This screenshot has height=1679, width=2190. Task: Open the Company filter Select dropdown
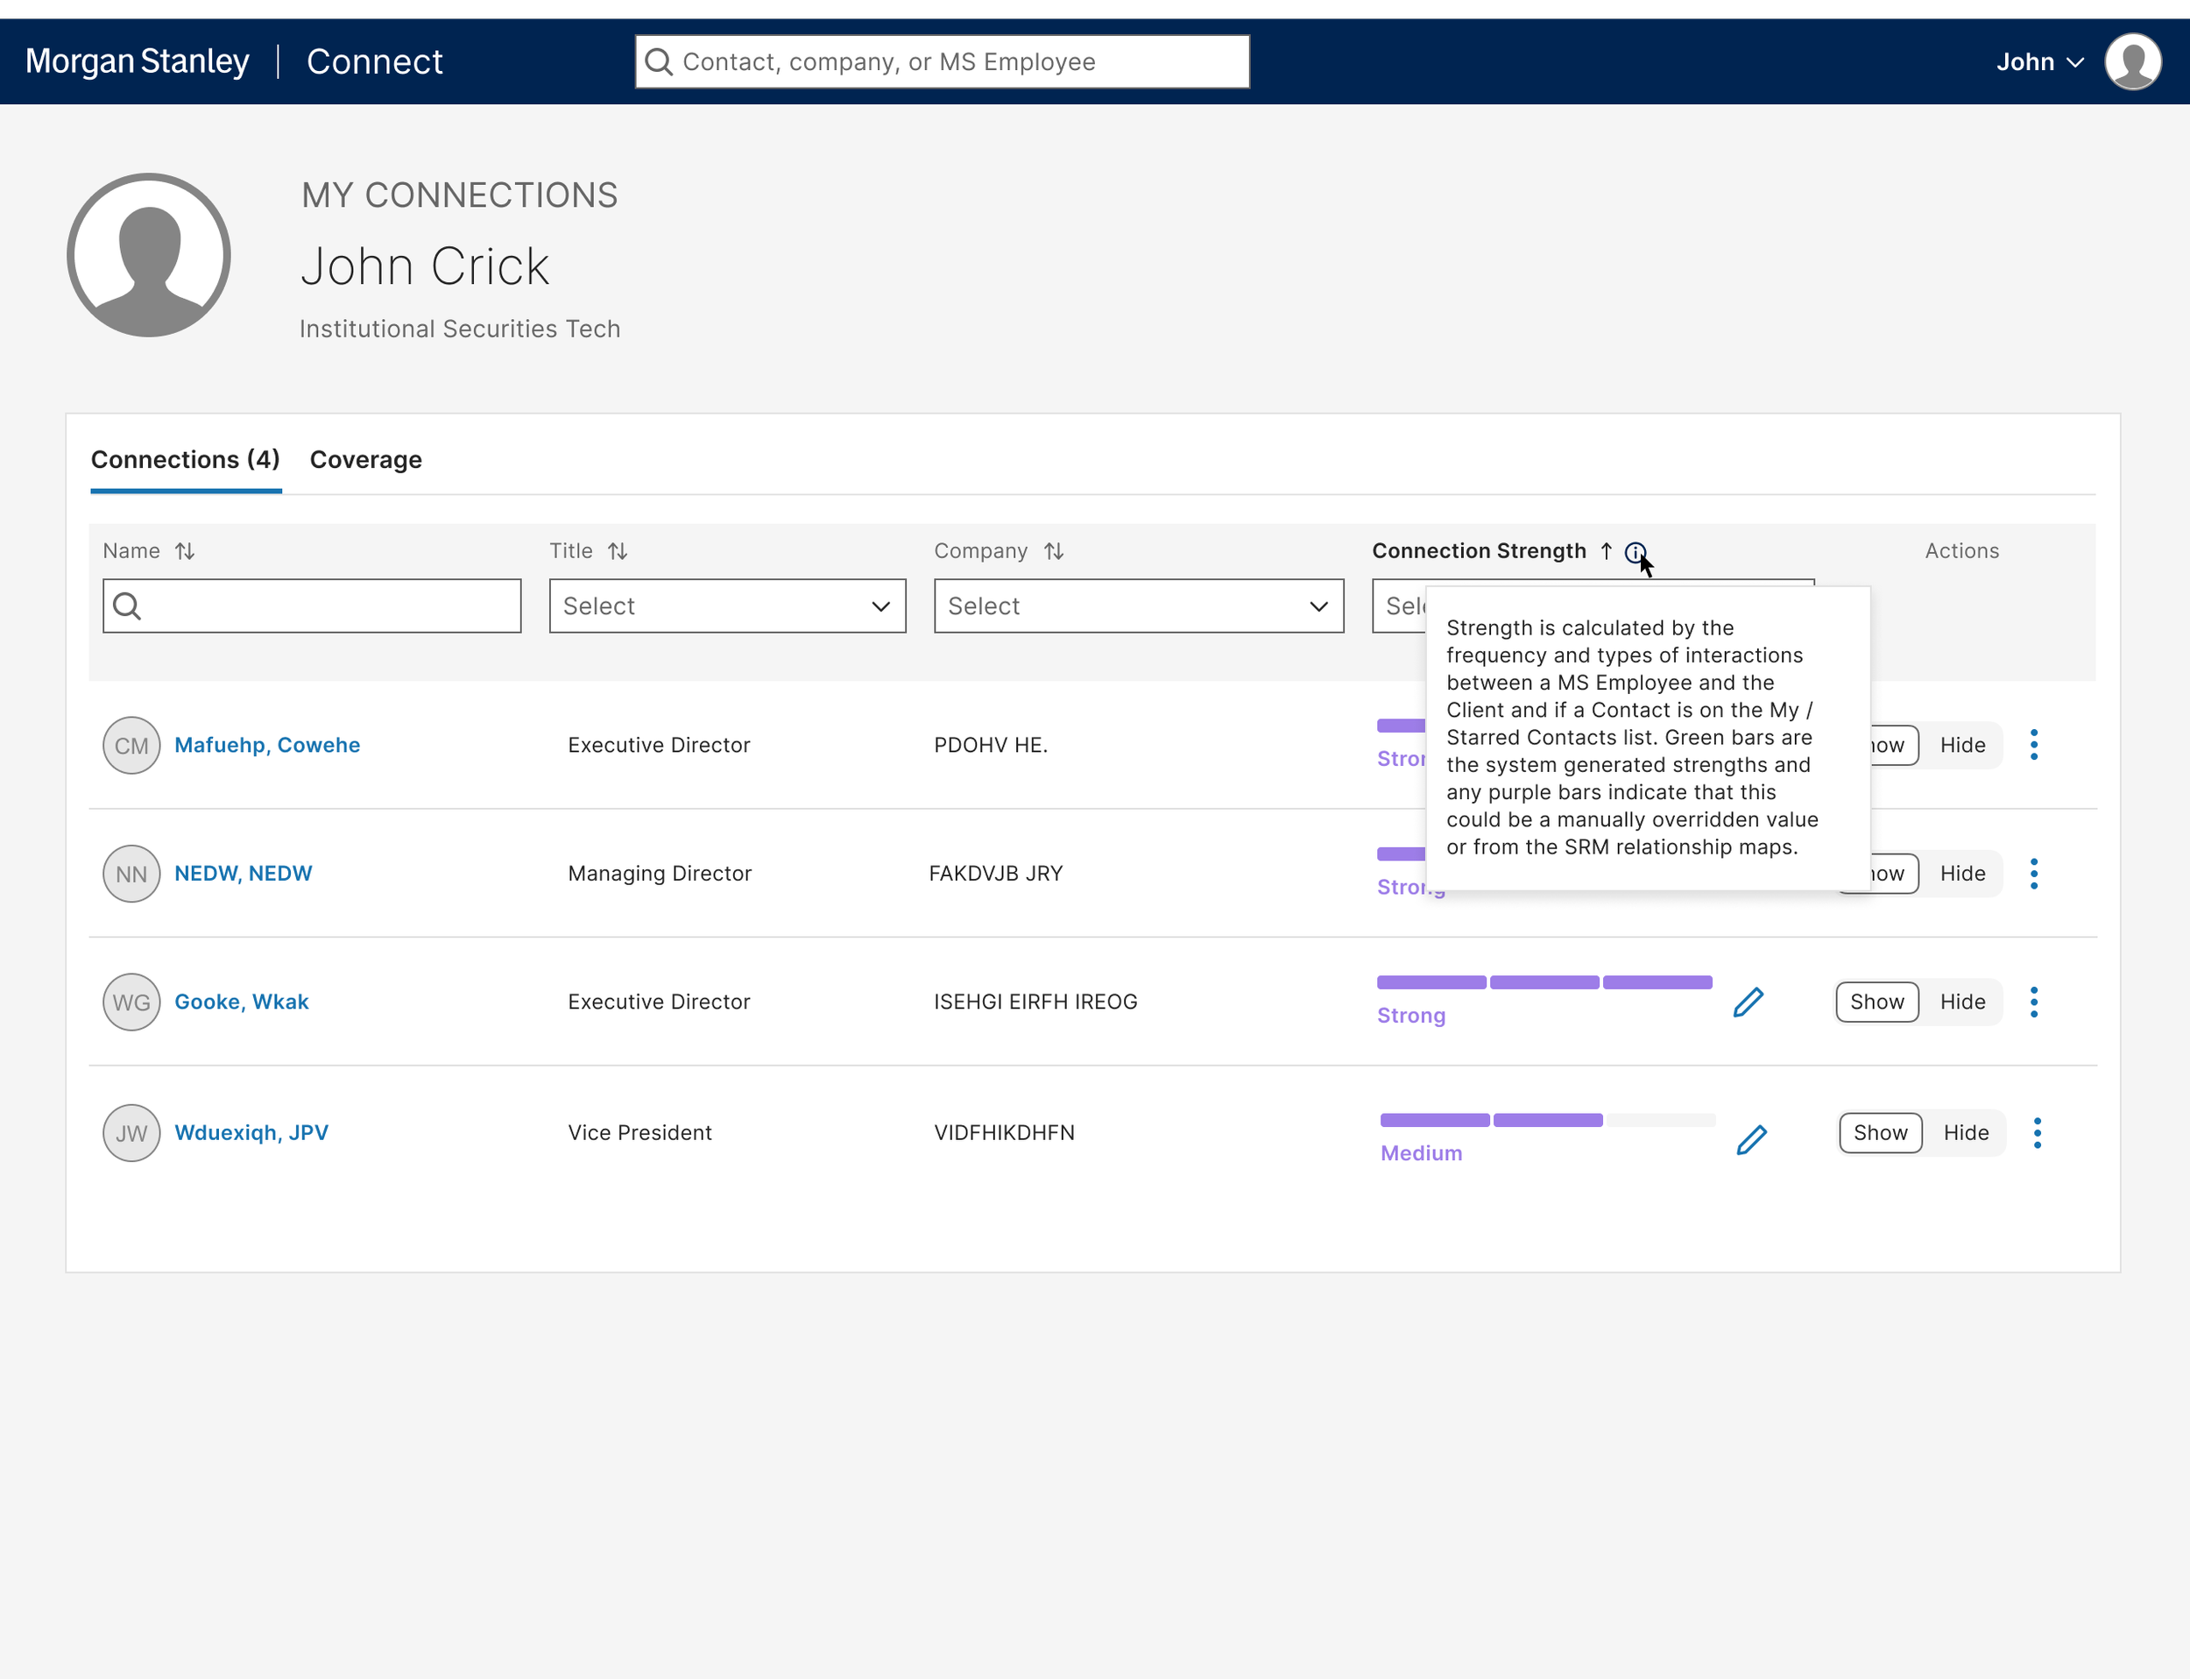[1138, 606]
